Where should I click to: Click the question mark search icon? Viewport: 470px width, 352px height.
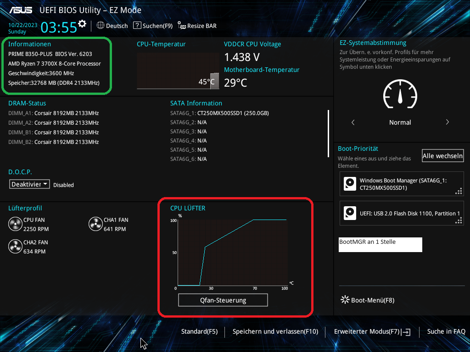[x=137, y=26]
